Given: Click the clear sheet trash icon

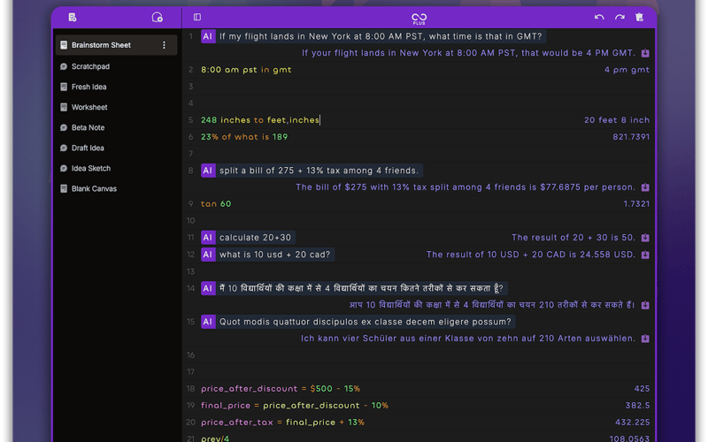Looking at the screenshot, I should [639, 17].
